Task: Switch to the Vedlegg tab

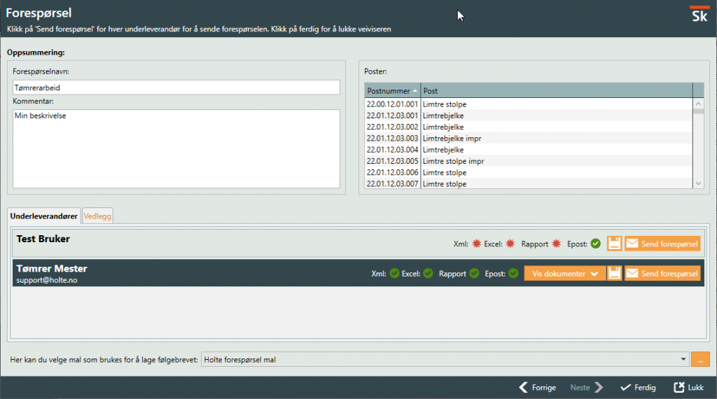Action: tap(97, 216)
